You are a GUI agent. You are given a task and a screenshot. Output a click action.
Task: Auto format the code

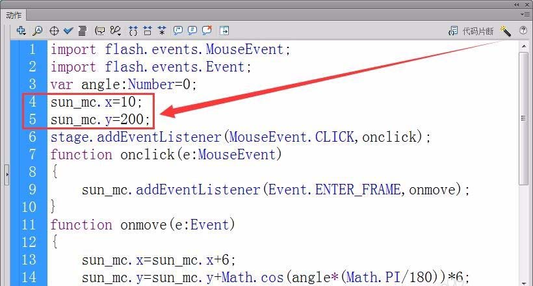point(83,31)
